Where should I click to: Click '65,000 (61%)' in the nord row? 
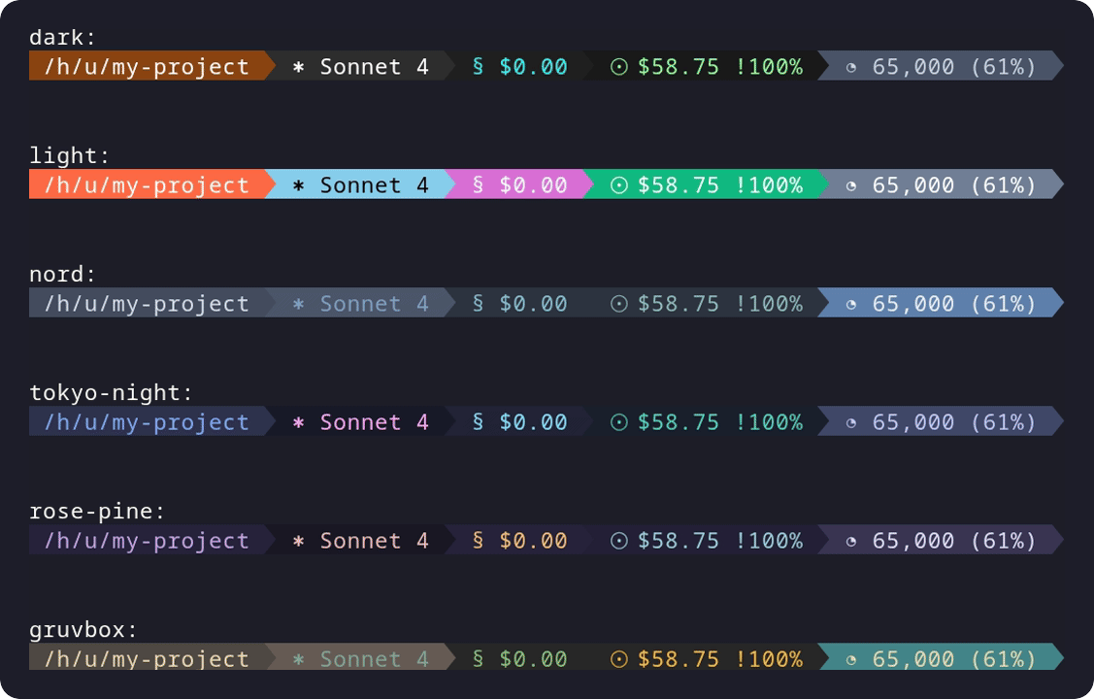954,304
